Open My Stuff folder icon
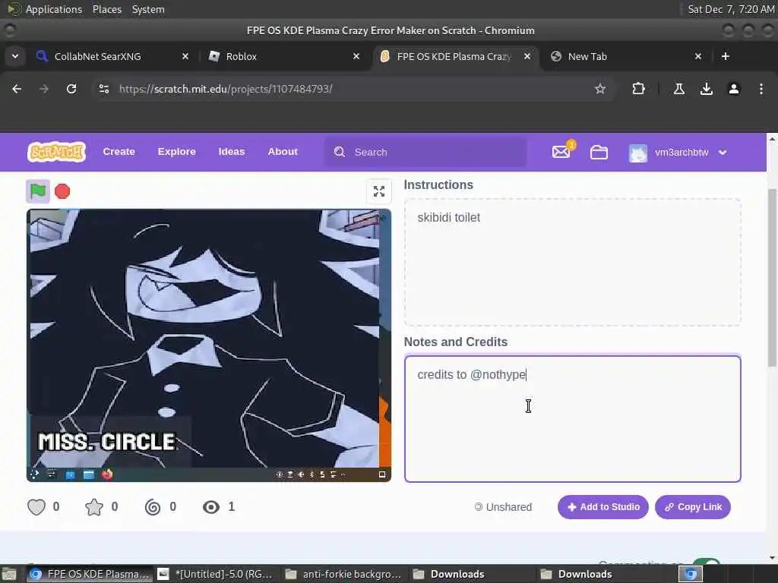 point(599,152)
